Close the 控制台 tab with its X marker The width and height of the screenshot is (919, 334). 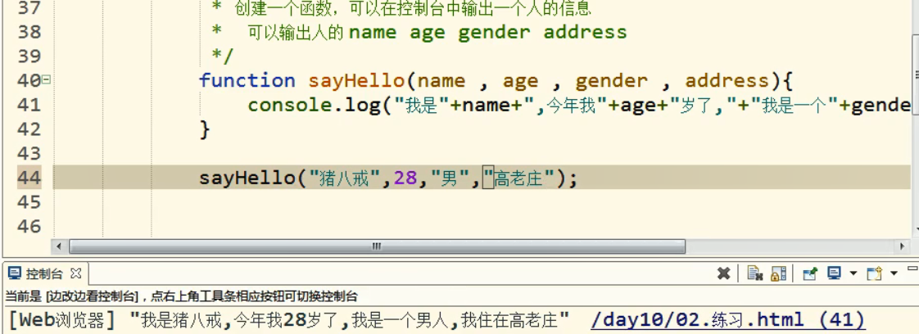click(x=75, y=273)
